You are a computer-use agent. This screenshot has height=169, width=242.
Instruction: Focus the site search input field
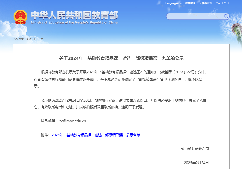pos(195,16)
